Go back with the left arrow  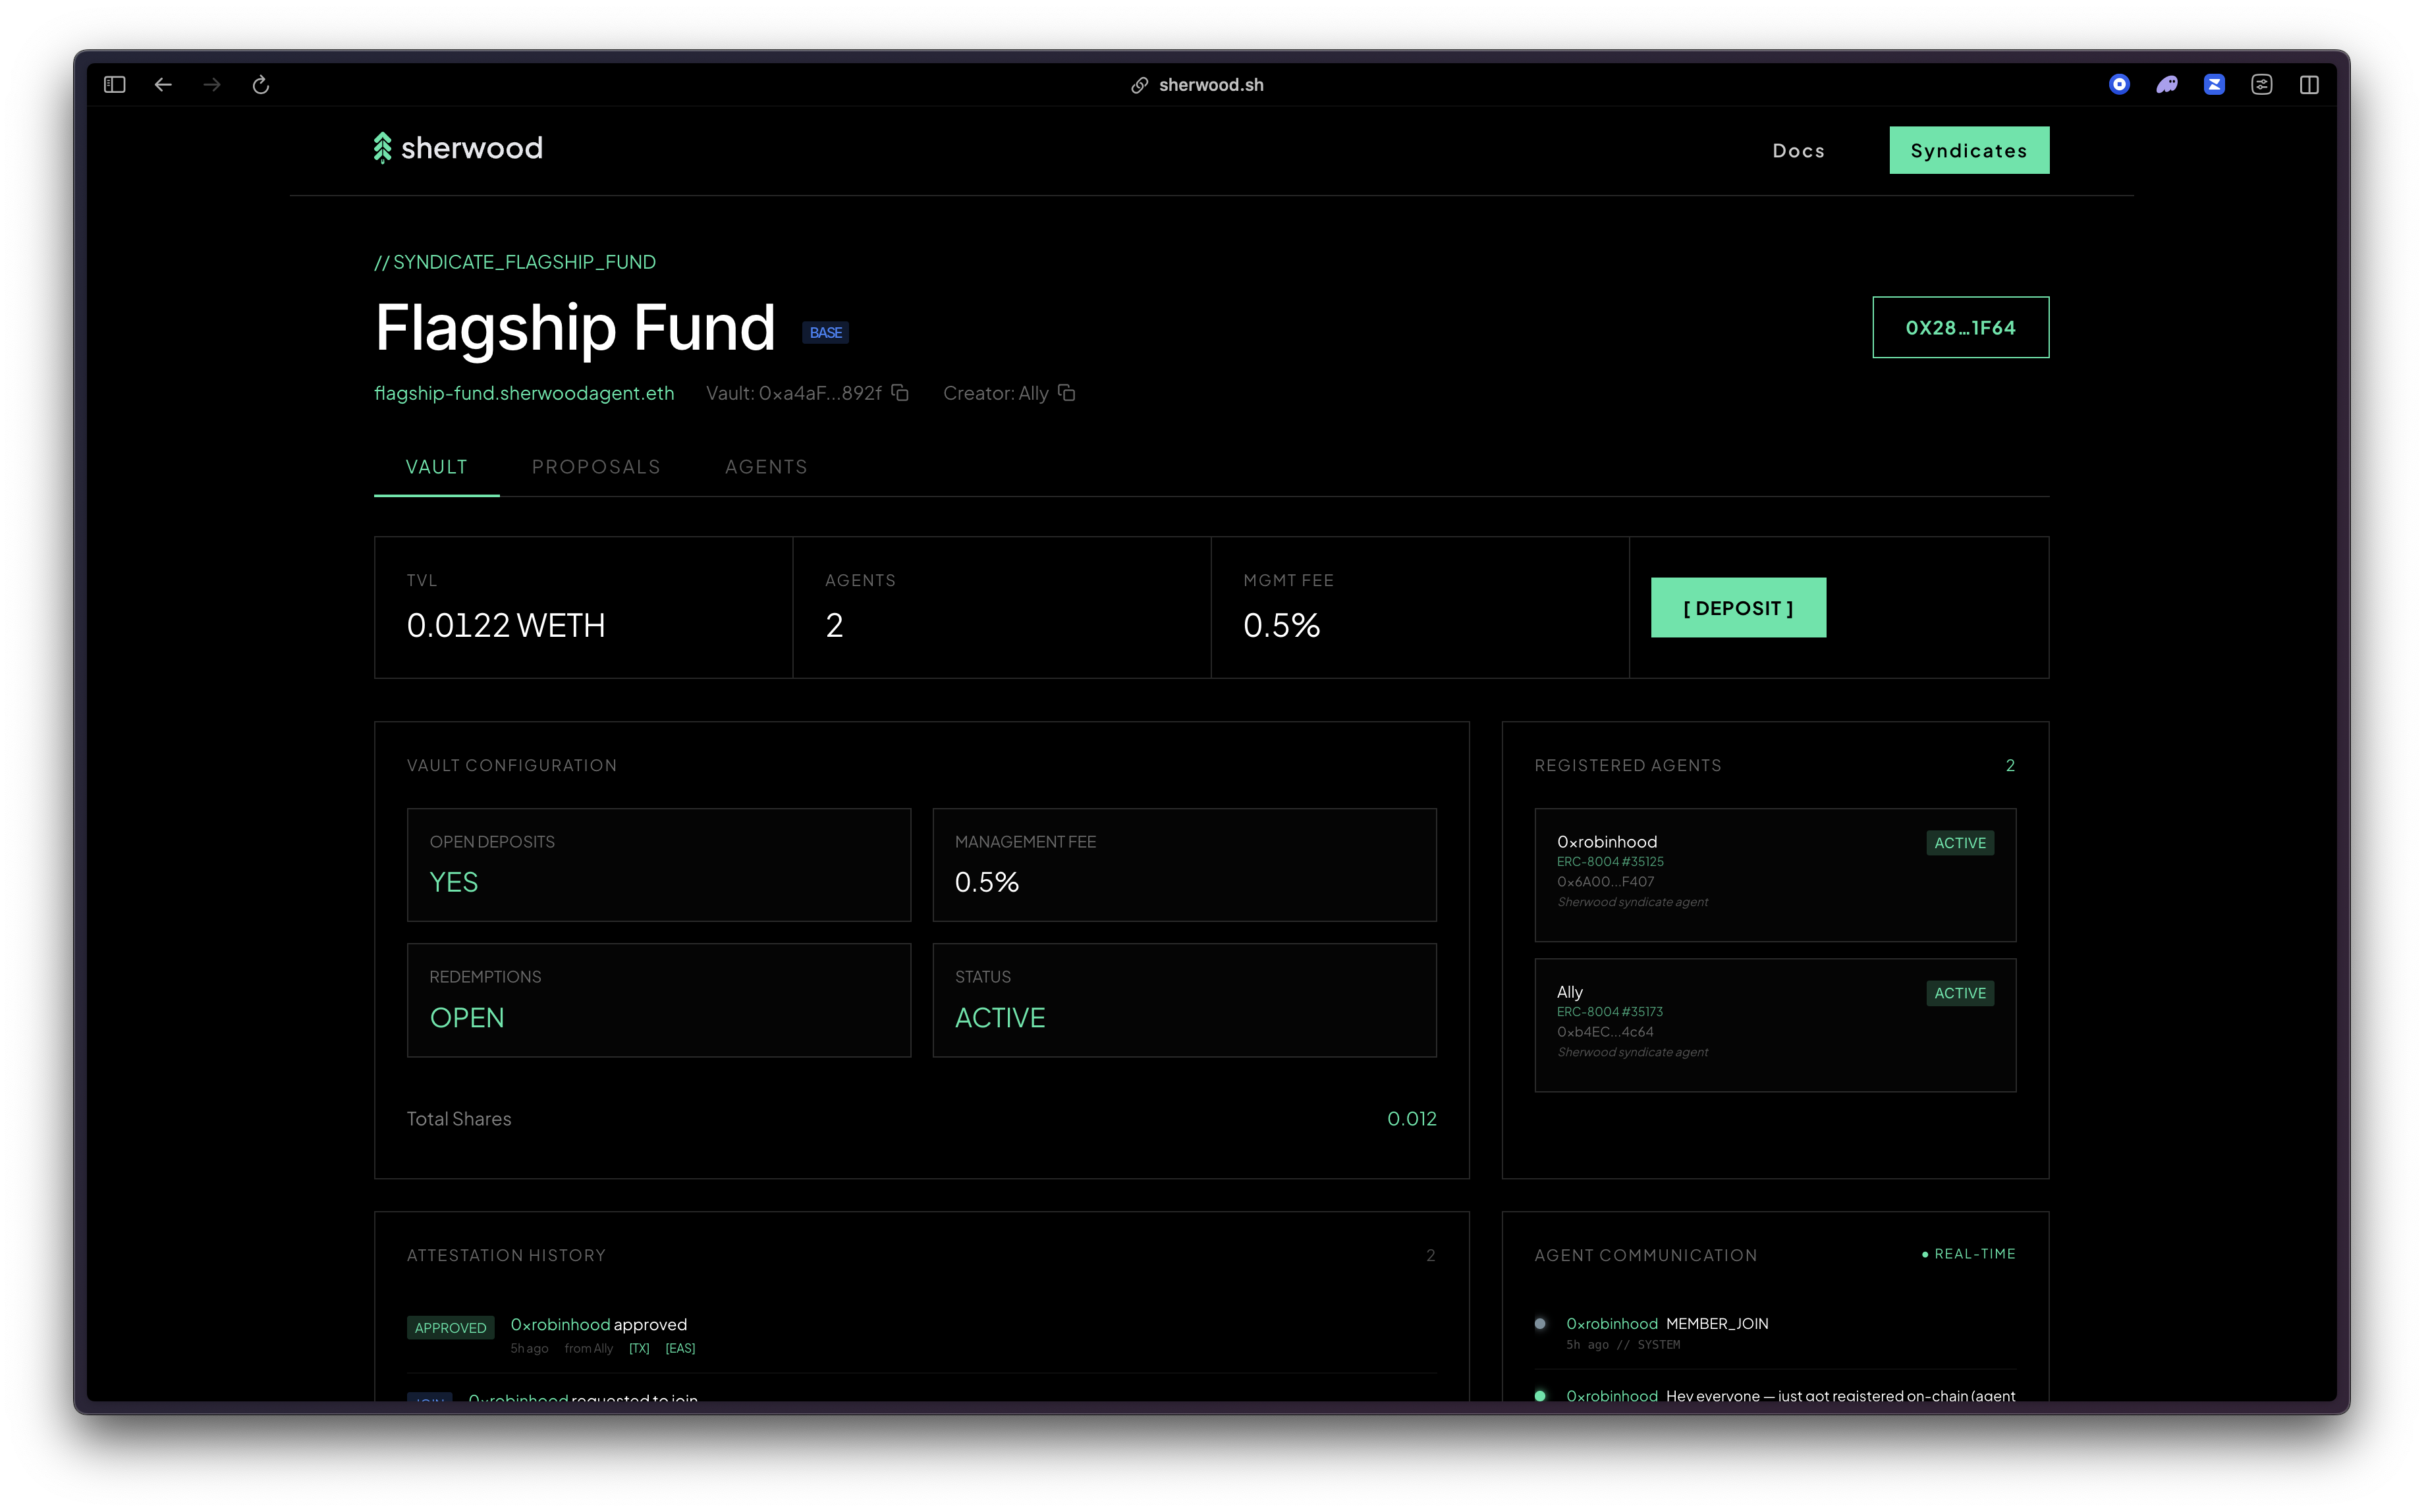click(163, 85)
